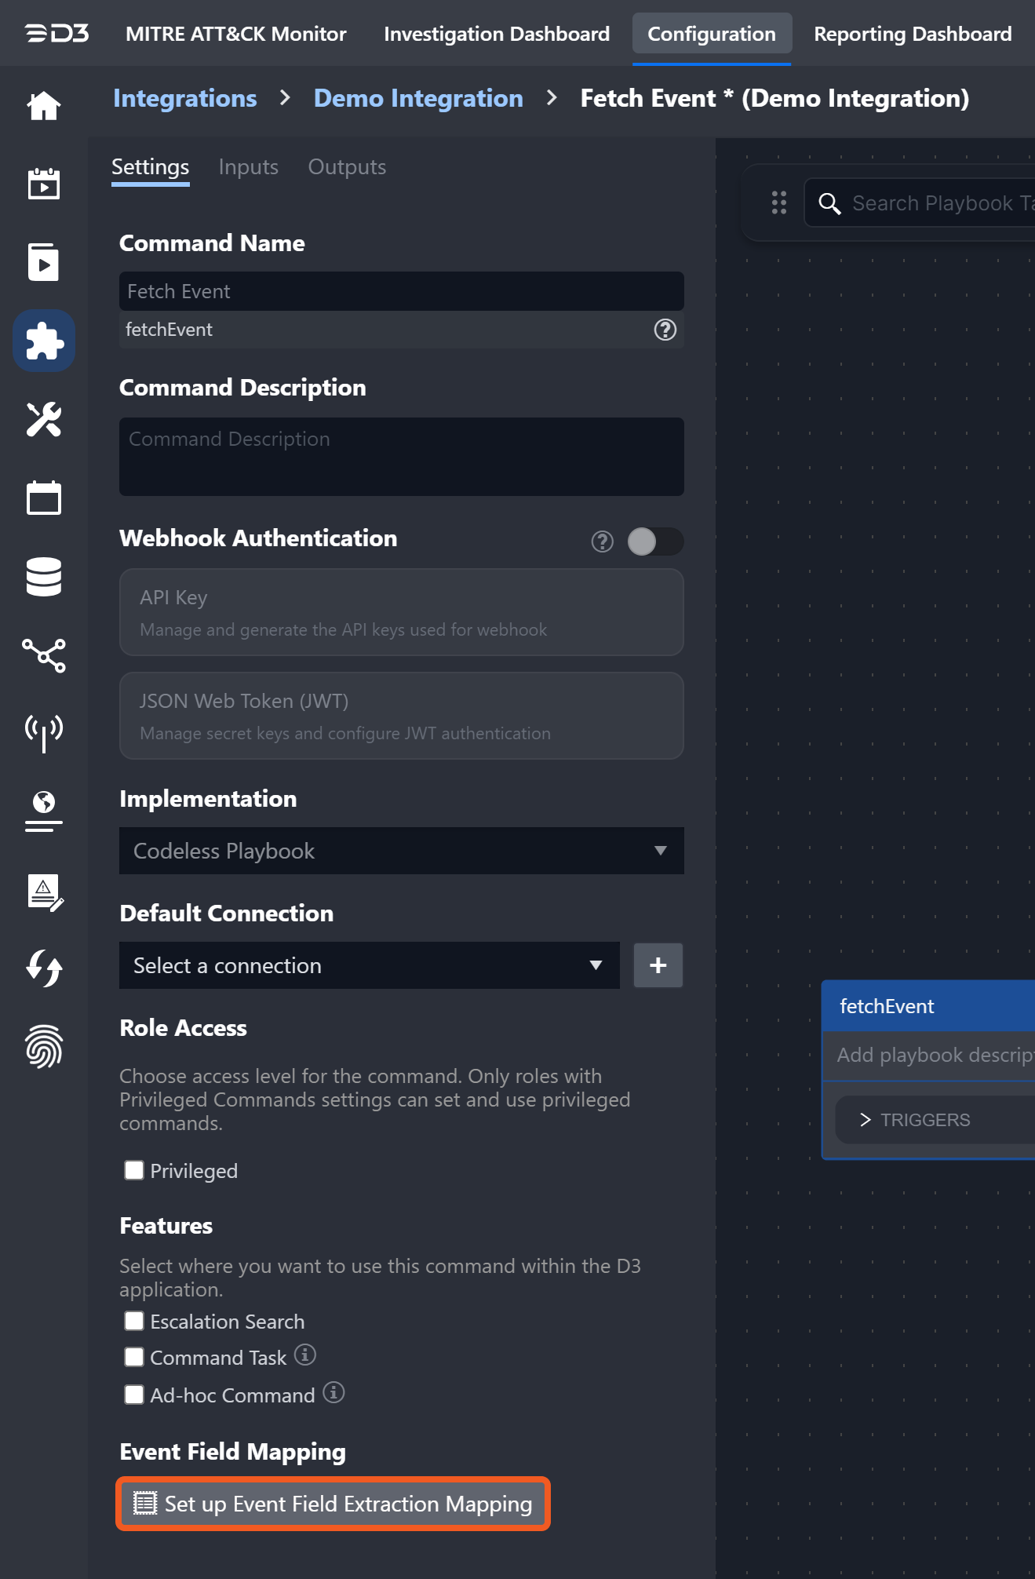1035x1579 pixels.
Task: Click the Webhook Authentication help icon
Action: (x=603, y=542)
